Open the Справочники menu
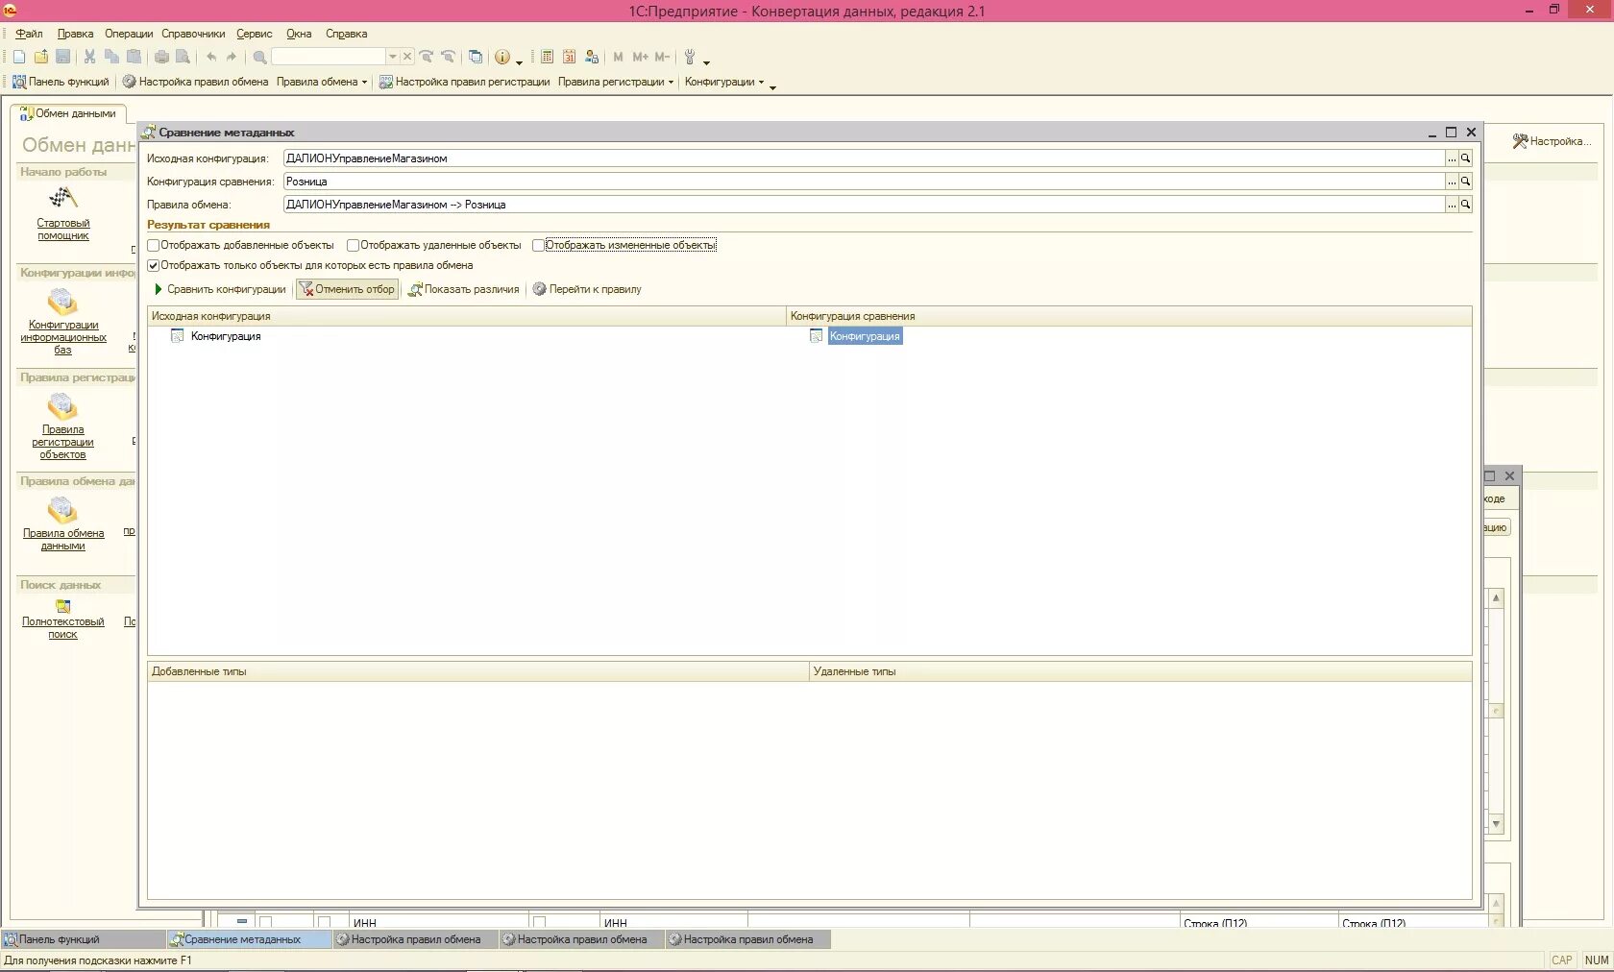Viewport: 1614px width, 972px height. (x=193, y=34)
